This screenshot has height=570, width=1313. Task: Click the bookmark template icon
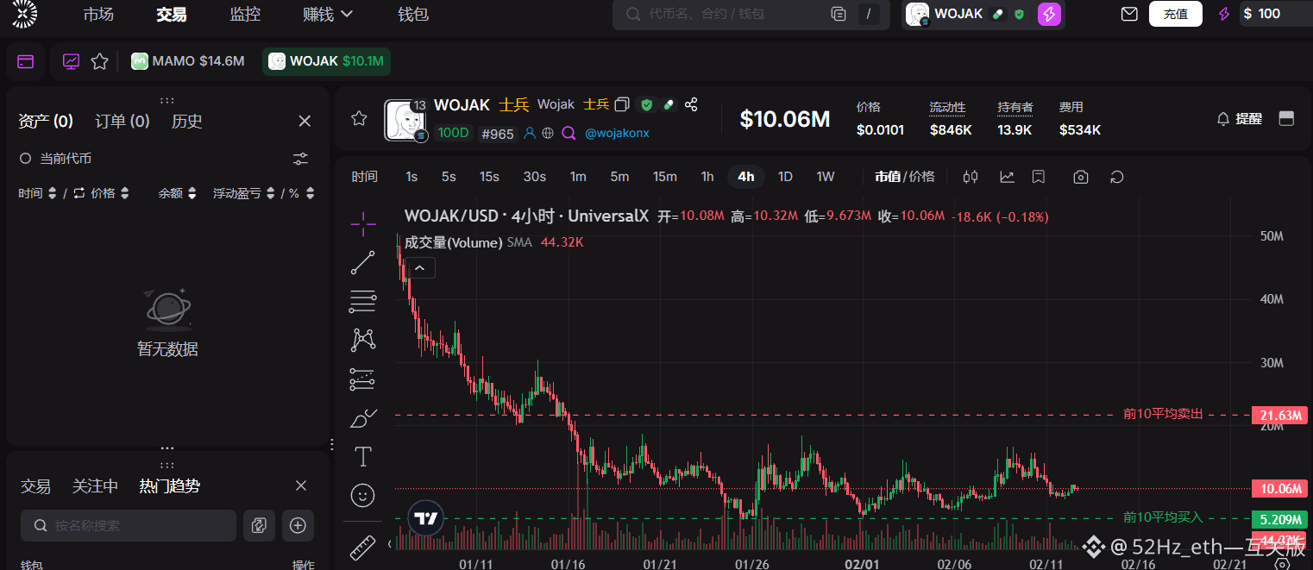1039,177
